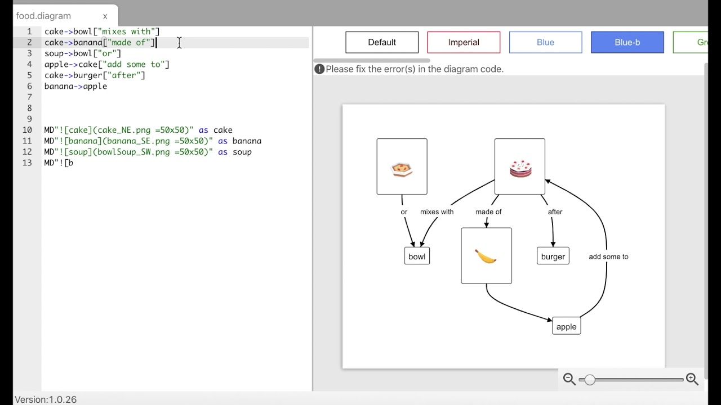Image resolution: width=721 pixels, height=405 pixels.
Task: Zoom in using the magnifier plus icon
Action: (692, 379)
